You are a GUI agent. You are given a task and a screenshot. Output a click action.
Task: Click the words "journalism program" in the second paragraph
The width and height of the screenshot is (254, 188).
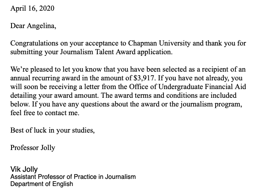pos(216,104)
